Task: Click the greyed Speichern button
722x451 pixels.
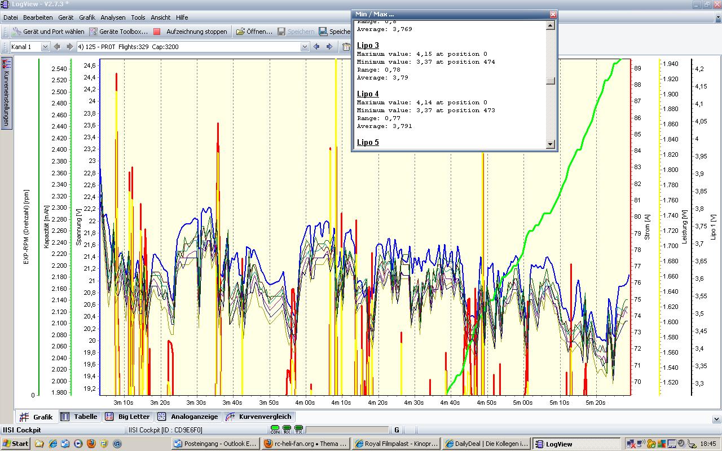Action: (x=296, y=32)
